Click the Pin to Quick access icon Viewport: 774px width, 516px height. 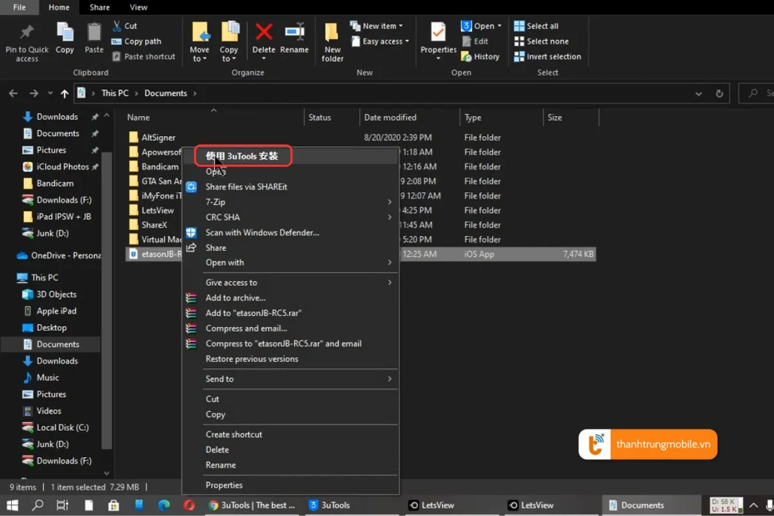pyautogui.click(x=27, y=32)
